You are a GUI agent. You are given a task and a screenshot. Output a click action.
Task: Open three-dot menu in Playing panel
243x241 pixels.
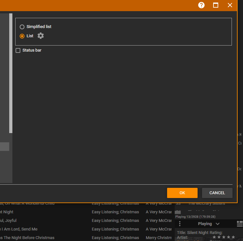(180, 224)
